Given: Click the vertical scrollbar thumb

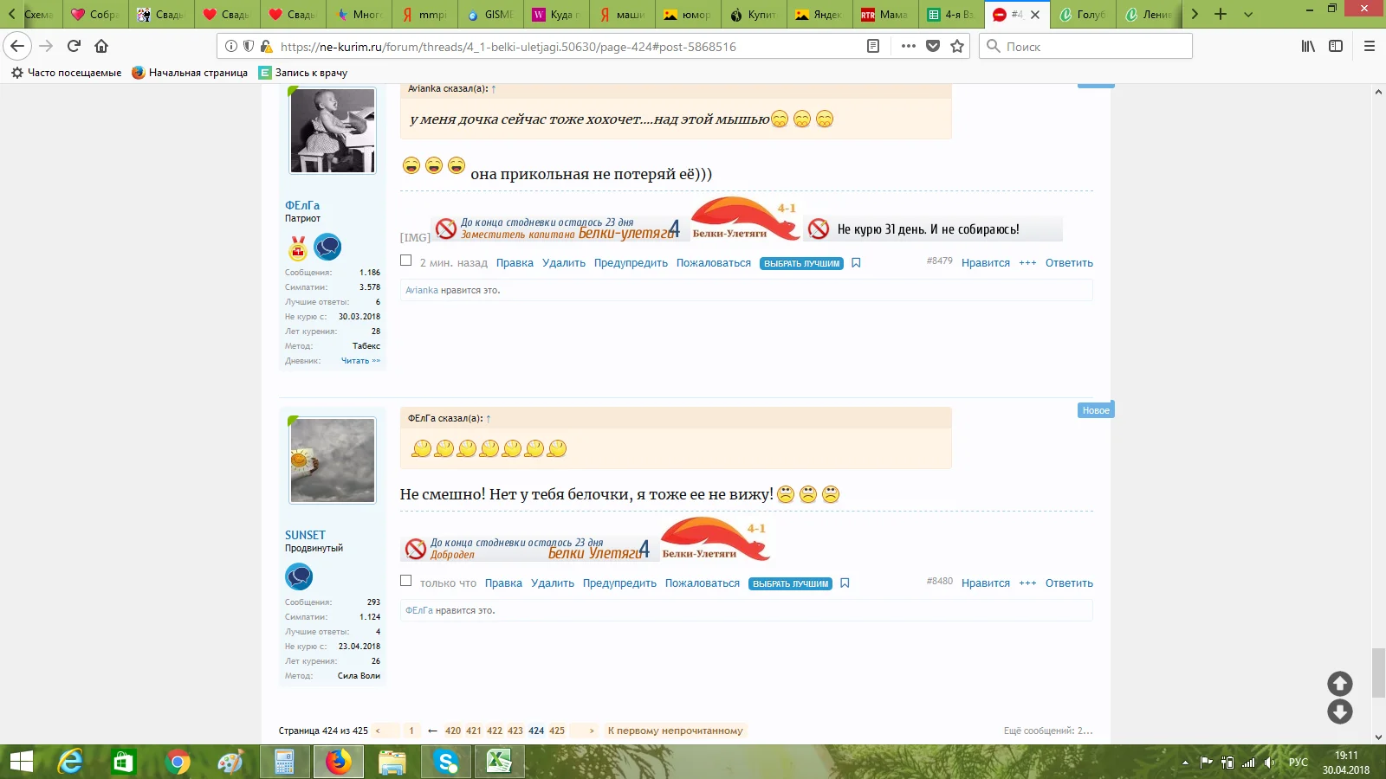Looking at the screenshot, I should click(1378, 672).
